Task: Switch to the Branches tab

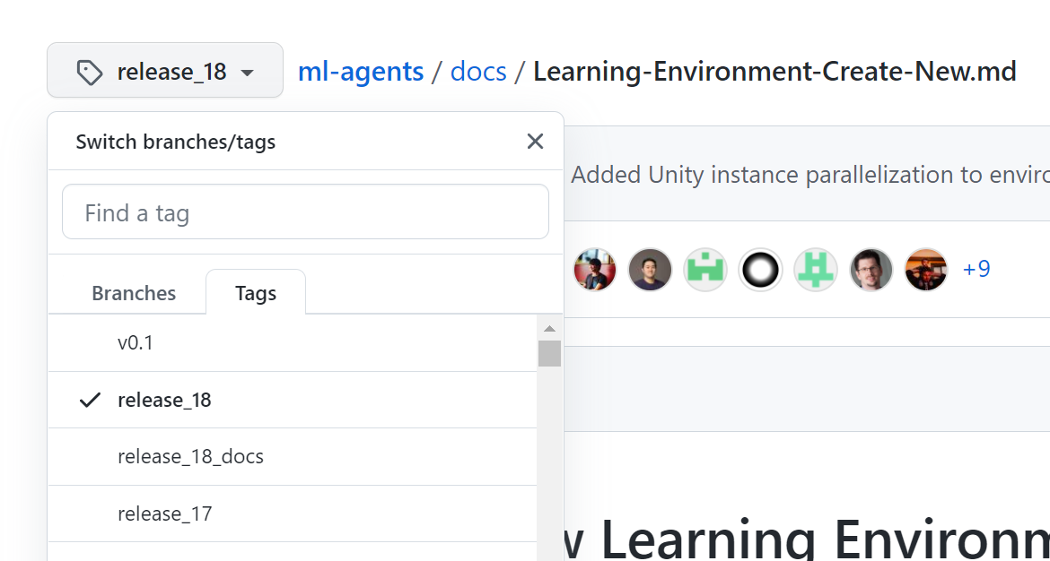Action: tap(133, 292)
